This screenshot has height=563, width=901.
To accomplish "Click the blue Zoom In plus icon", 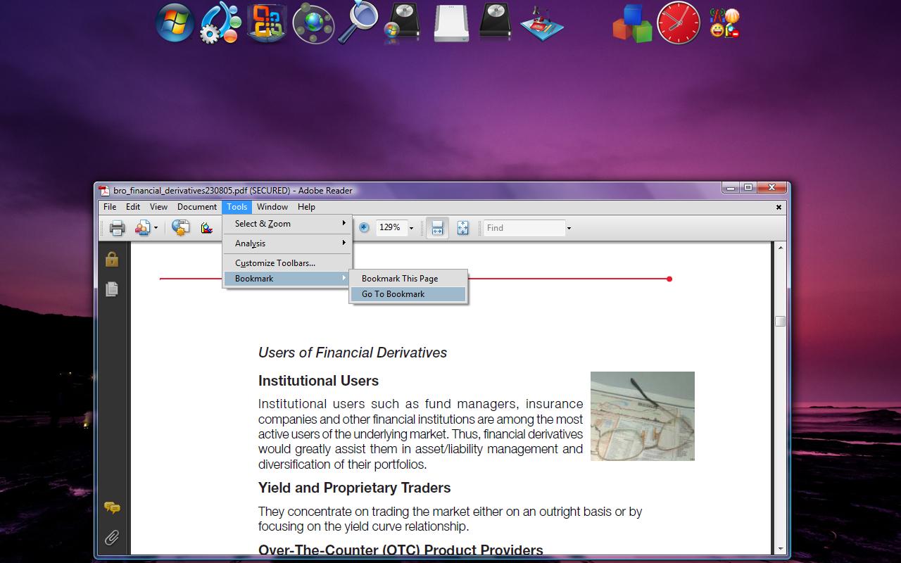I will [x=364, y=227].
